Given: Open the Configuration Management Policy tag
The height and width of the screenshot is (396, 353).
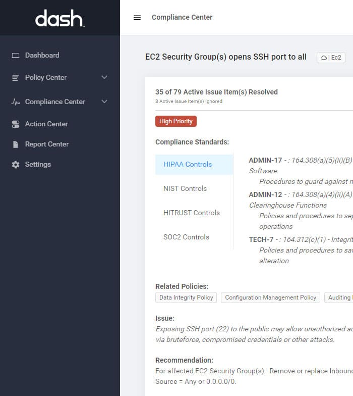Looking at the screenshot, I should 270,298.
